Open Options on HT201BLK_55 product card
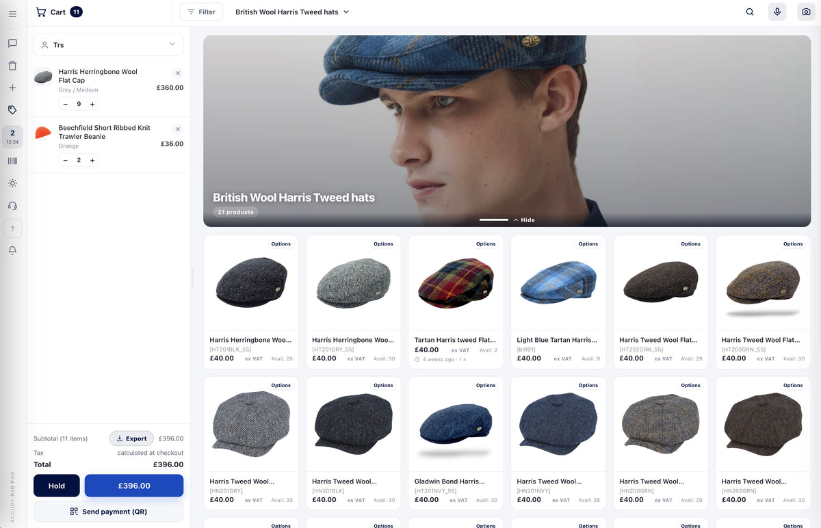 (x=281, y=243)
